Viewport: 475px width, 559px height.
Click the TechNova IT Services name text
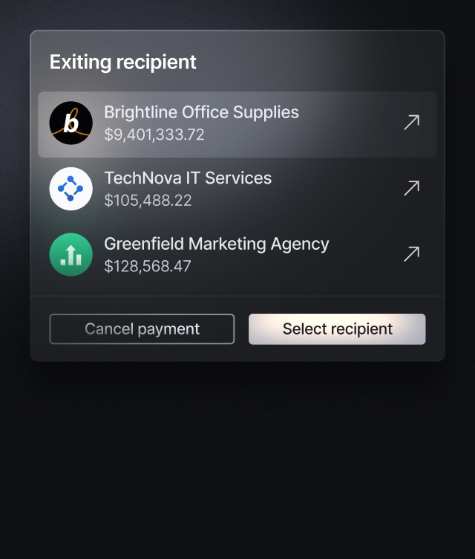[x=188, y=178]
